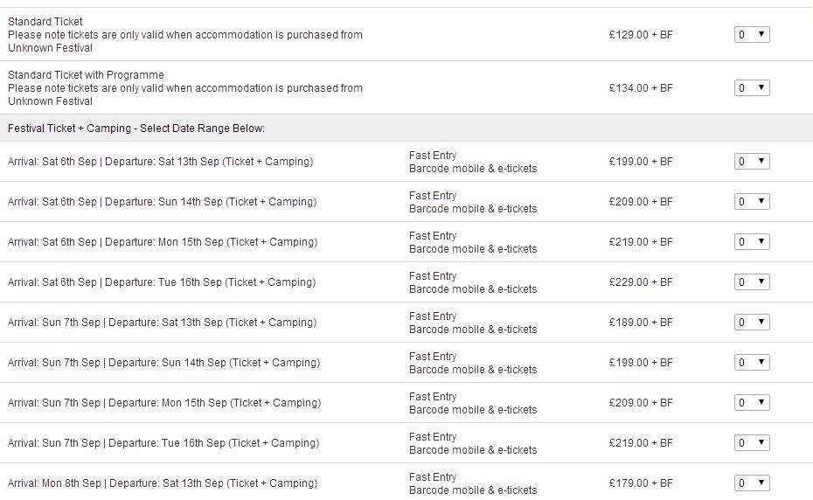
Task: Open quantity dropdown for Standard Ticket £129.00
Action: (752, 35)
